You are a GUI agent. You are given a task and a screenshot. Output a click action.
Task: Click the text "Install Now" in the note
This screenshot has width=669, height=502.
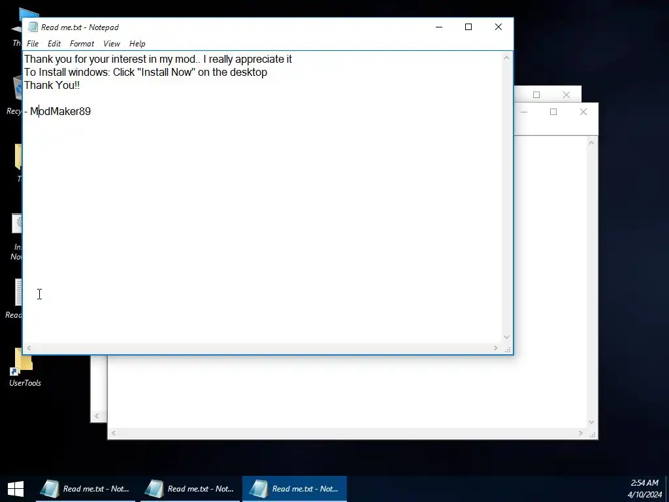167,72
